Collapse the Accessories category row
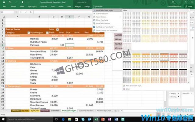 pyautogui.click(x=7, y=36)
